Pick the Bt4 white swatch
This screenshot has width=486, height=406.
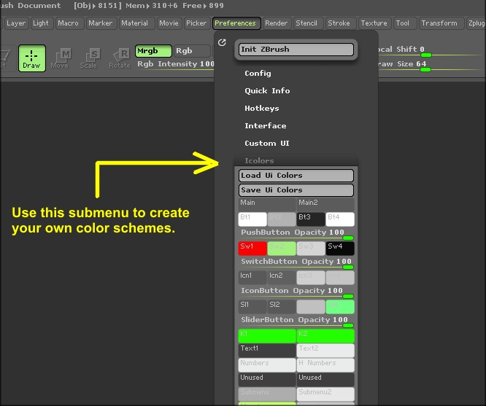pos(340,219)
